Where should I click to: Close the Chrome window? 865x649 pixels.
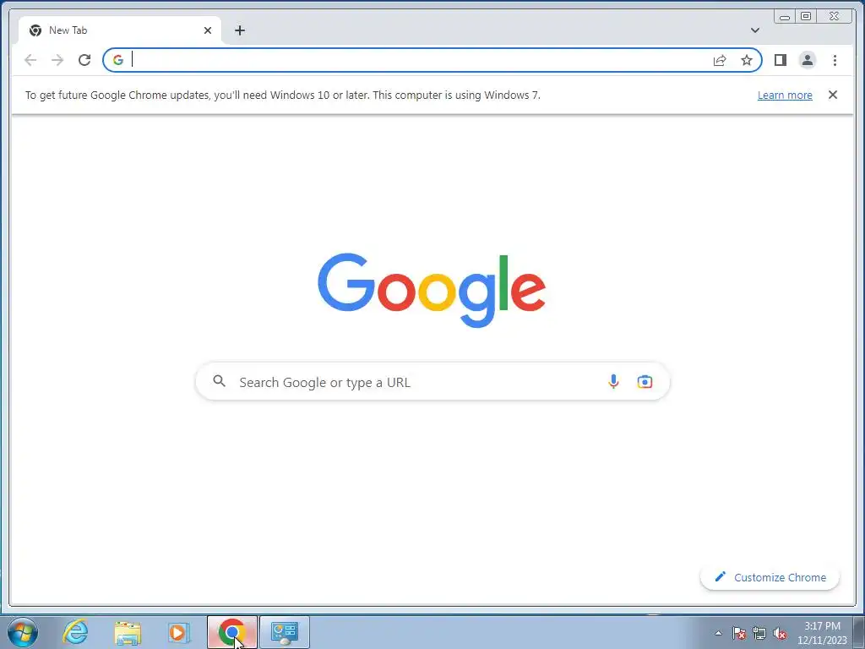[x=834, y=17]
